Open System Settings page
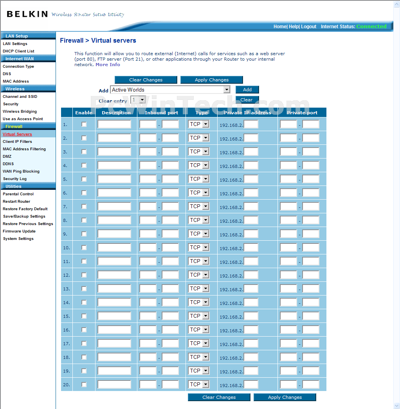The image size is (400, 409). (x=18, y=239)
